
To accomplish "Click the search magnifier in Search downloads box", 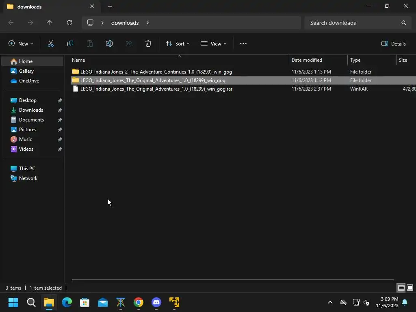I will pos(403,23).
